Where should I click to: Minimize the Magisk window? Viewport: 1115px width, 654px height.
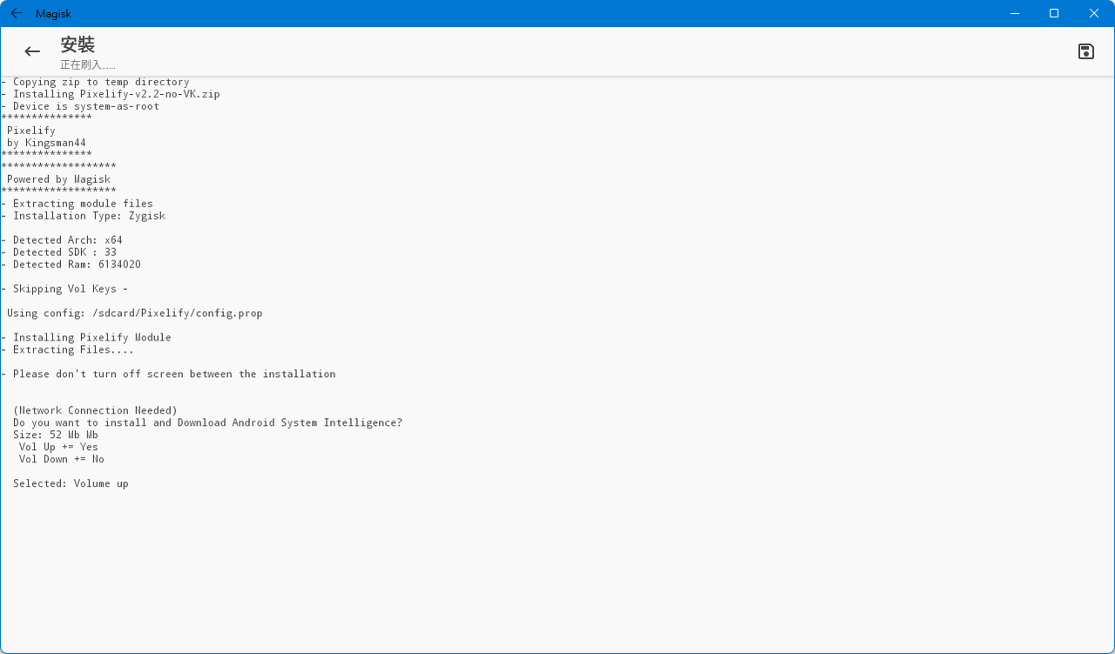[1015, 13]
